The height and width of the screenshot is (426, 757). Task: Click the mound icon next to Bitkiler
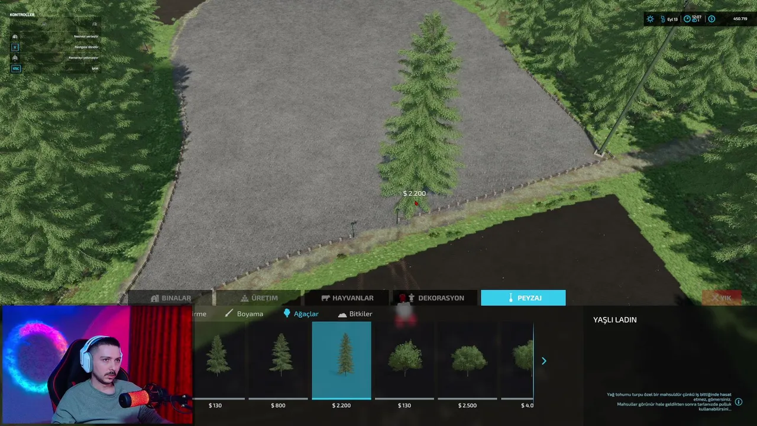(342, 314)
